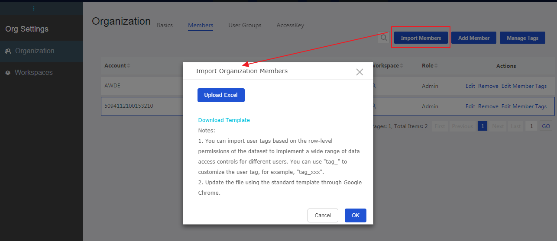Confirm the import with OK

click(x=355, y=215)
